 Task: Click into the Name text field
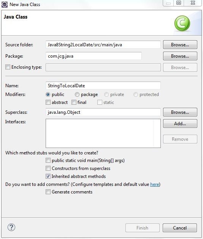[x=103, y=85]
